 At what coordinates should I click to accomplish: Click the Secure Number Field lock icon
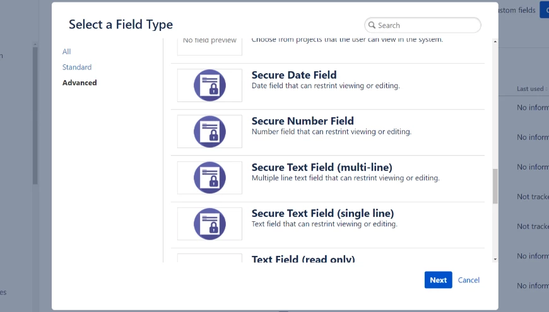(210, 132)
